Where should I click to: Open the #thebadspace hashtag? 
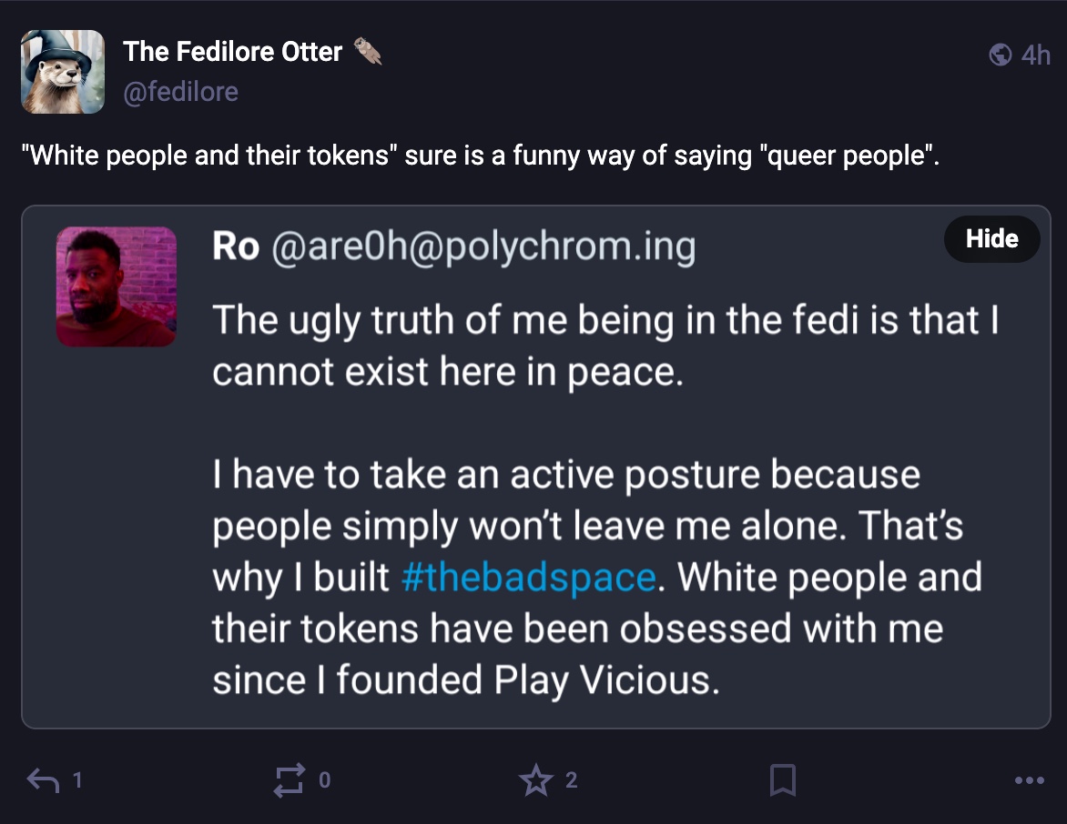(x=527, y=578)
